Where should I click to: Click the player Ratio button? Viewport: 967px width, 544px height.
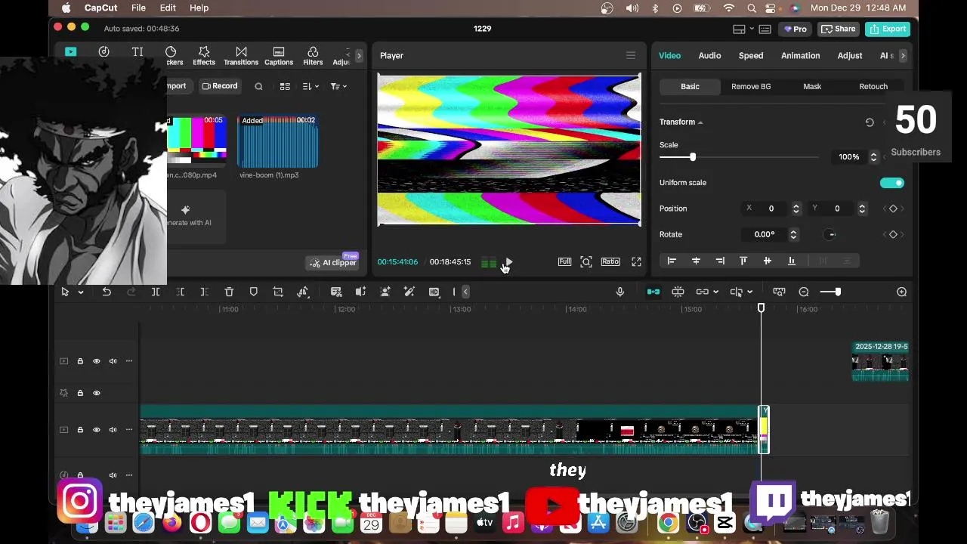(x=610, y=262)
